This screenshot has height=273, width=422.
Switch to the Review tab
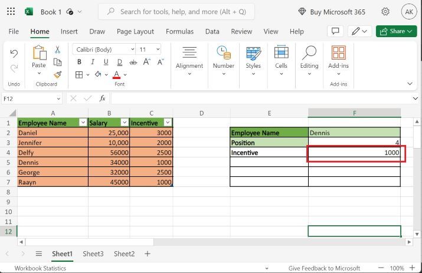tap(241, 31)
